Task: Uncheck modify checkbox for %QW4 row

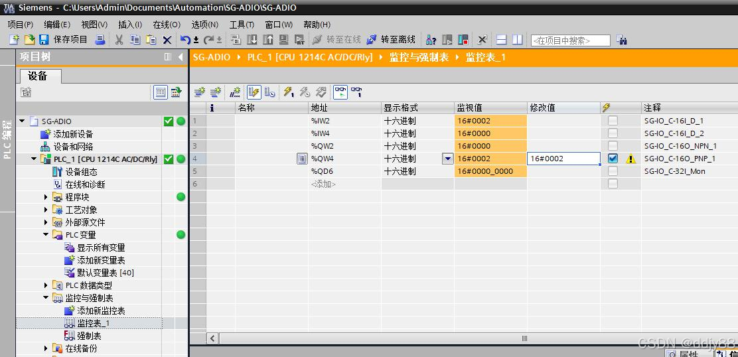Action: (613, 159)
